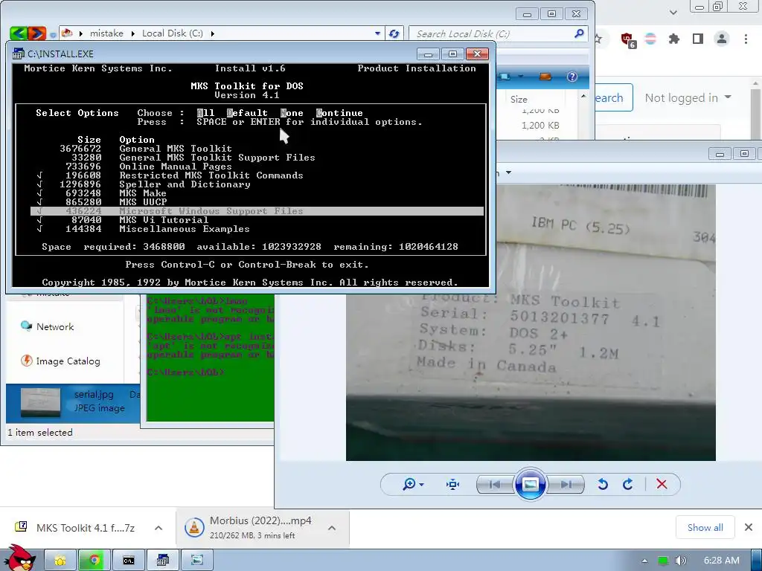Close the Chrome downloads bar
The width and height of the screenshot is (762, 571).
pos(749,527)
